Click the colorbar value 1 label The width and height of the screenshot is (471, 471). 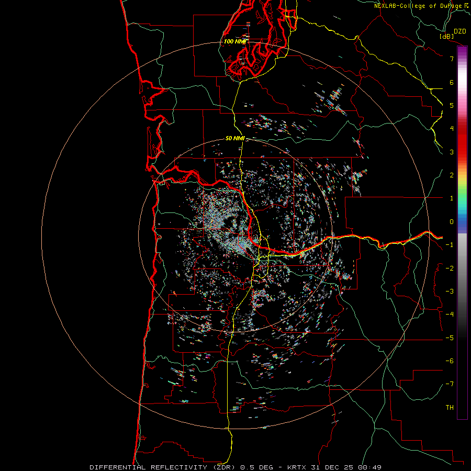[452, 198]
